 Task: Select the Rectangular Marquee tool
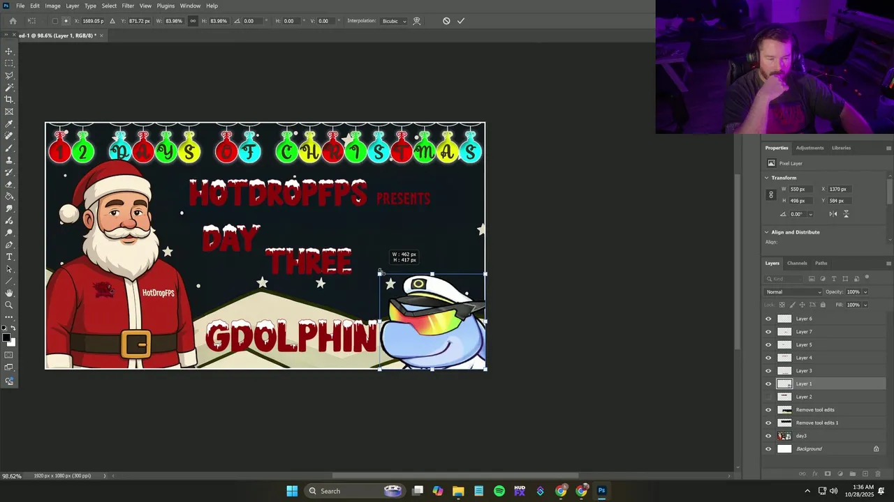(9, 63)
